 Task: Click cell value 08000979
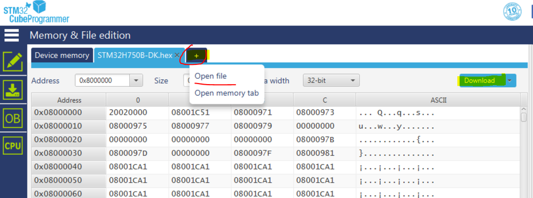pyautogui.click(x=253, y=126)
